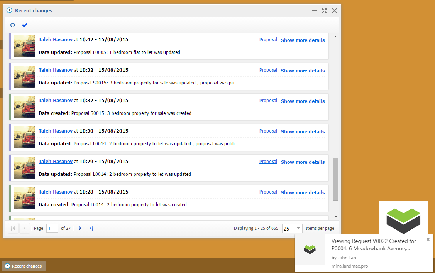Maximize the Recent changes window
Image resolution: width=435 pixels, height=273 pixels.
(x=324, y=11)
